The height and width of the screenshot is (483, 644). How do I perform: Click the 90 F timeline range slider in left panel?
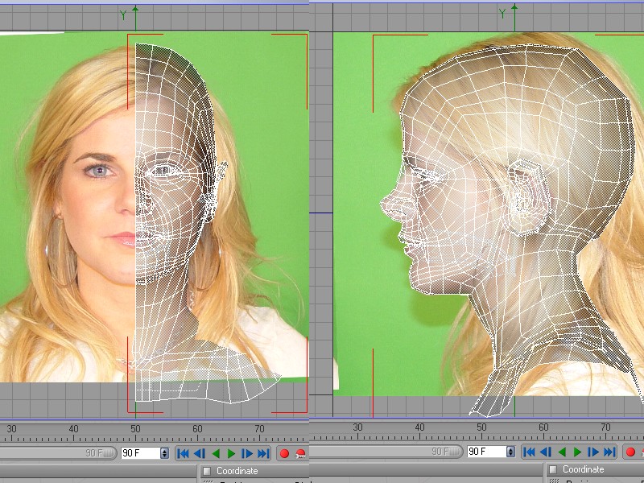click(x=58, y=453)
